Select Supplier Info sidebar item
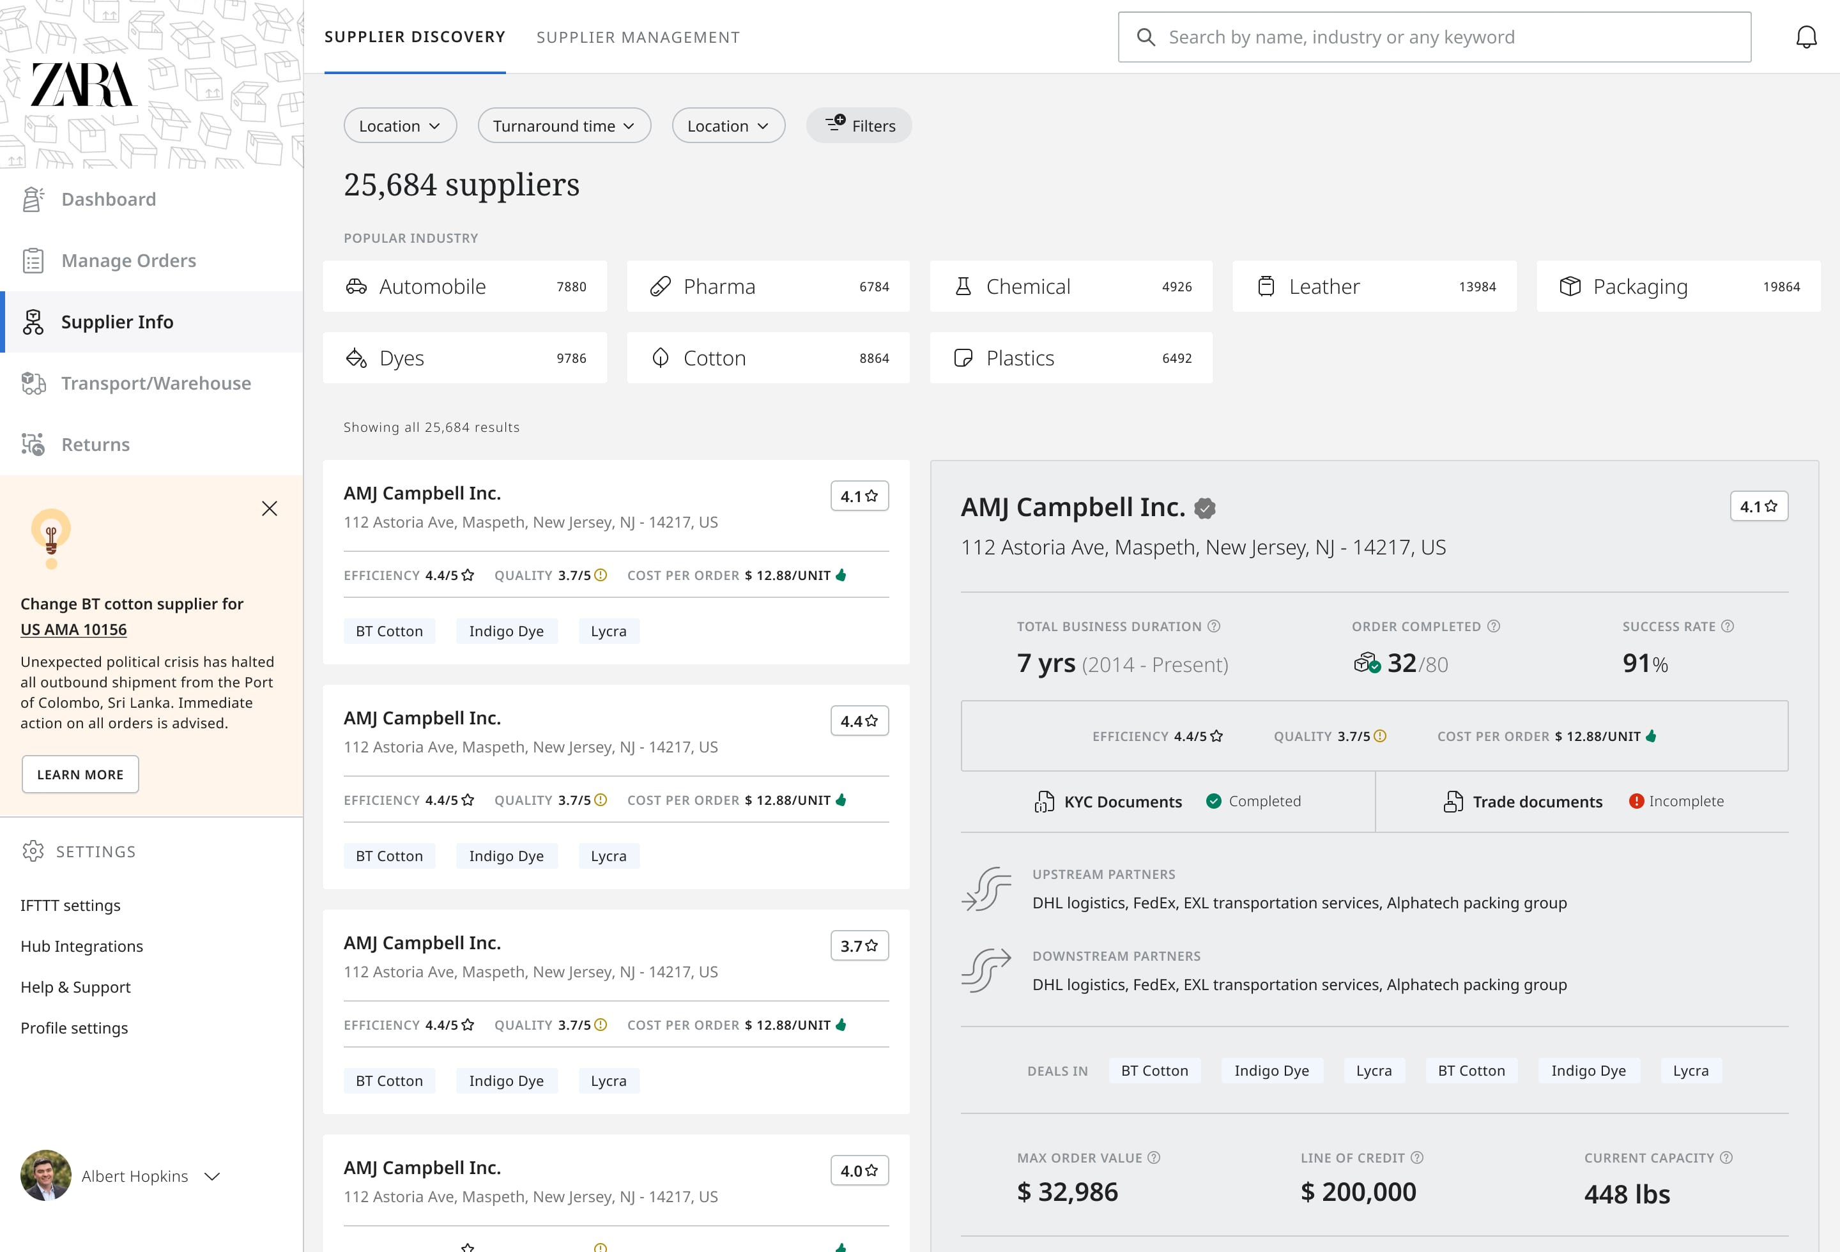The image size is (1840, 1252). coord(151,322)
